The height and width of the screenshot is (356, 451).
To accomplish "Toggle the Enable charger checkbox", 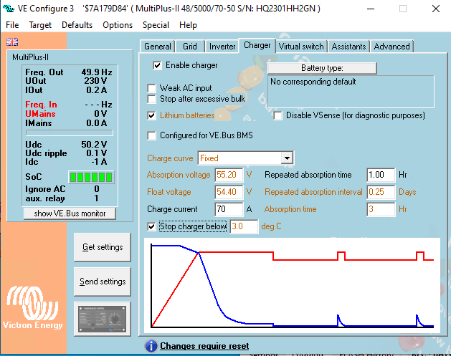I will (x=158, y=65).
